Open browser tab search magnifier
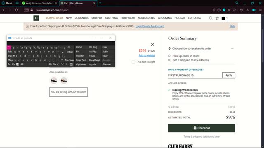The height and width of the screenshot is (148, 264). coord(237,3)
